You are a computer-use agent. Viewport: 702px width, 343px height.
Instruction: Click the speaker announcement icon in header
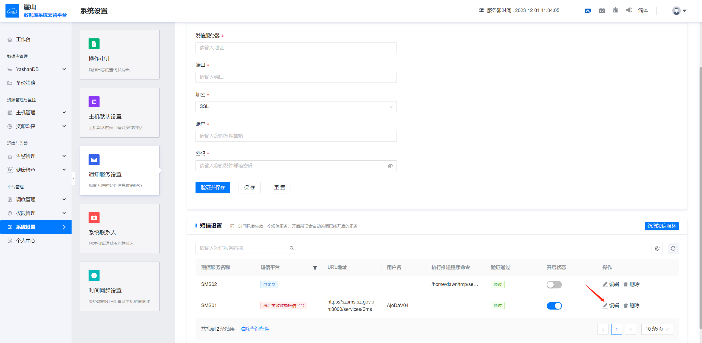[629, 10]
